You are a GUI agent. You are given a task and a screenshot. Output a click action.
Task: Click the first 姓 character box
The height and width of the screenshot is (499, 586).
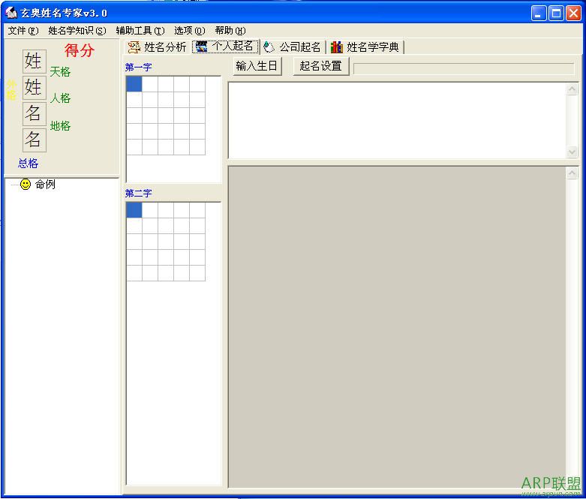pos(34,61)
